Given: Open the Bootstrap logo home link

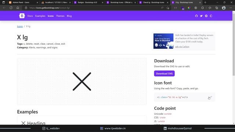Looking at the screenshot, I should pos(22,16).
